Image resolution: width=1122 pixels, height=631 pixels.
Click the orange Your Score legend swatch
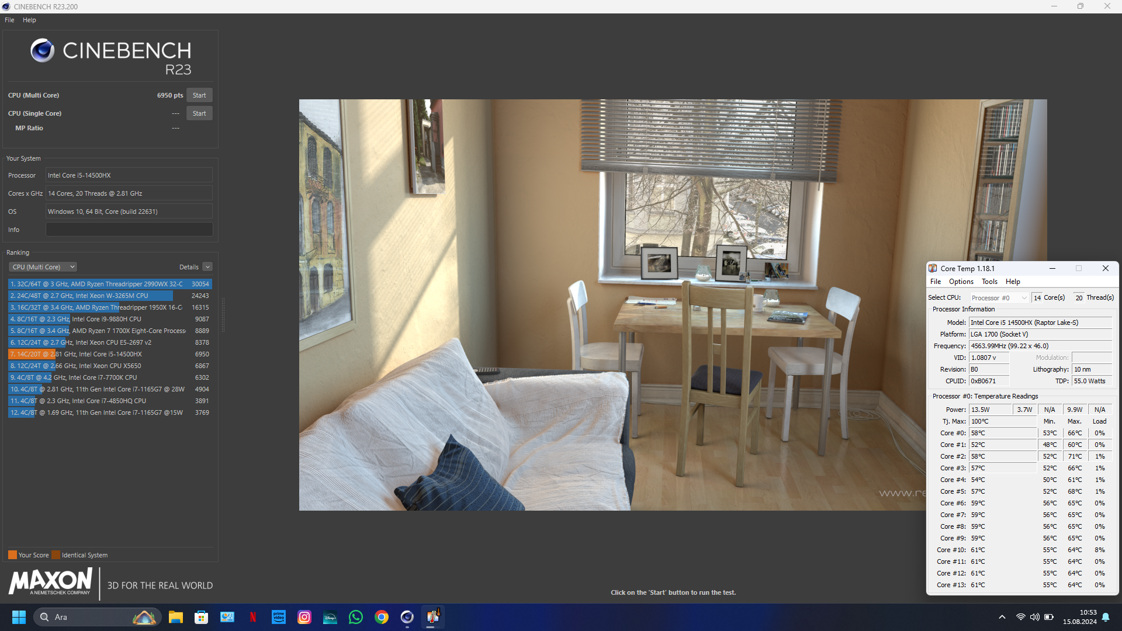pyautogui.click(x=12, y=555)
